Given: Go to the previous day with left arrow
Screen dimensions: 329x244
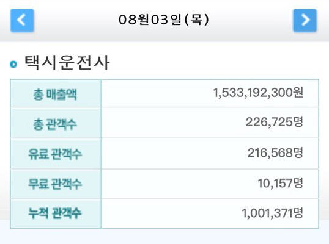Looking at the screenshot, I should coord(22,20).
